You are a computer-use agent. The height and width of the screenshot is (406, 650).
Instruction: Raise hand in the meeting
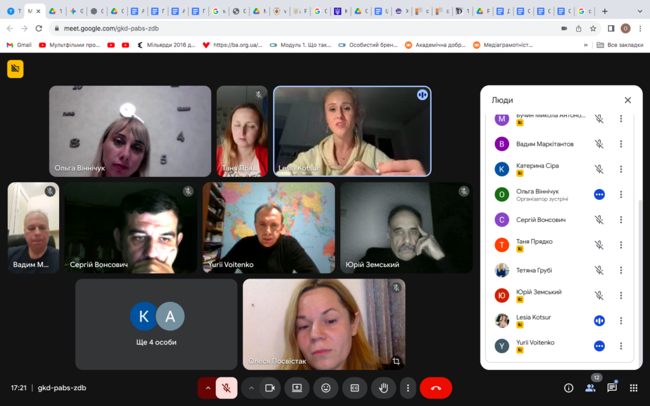383,388
